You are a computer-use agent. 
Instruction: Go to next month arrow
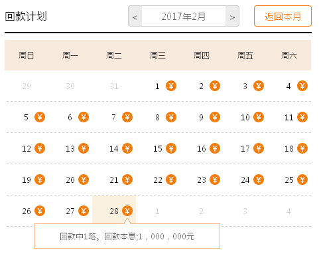pos(232,16)
